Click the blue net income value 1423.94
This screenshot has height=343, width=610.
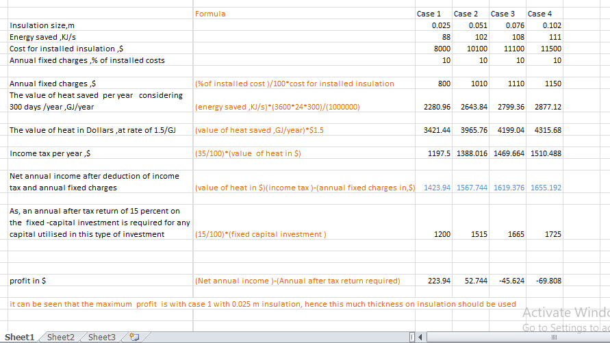click(437, 188)
